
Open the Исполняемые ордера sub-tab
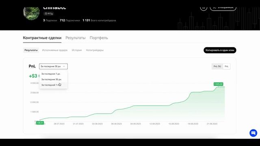pyautogui.click(x=55, y=50)
